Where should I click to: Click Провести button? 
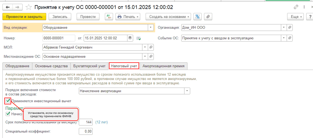(88, 17)
